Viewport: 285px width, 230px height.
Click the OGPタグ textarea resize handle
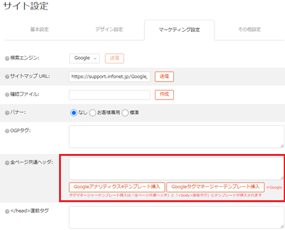pyautogui.click(x=282, y=146)
